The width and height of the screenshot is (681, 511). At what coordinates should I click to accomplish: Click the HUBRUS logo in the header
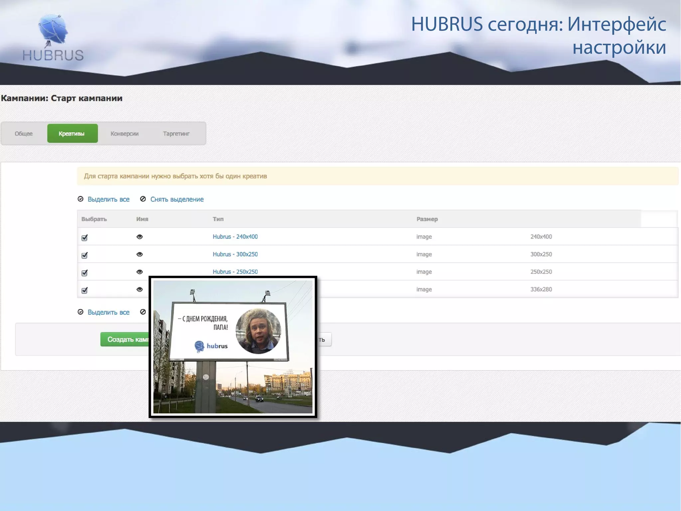point(53,38)
